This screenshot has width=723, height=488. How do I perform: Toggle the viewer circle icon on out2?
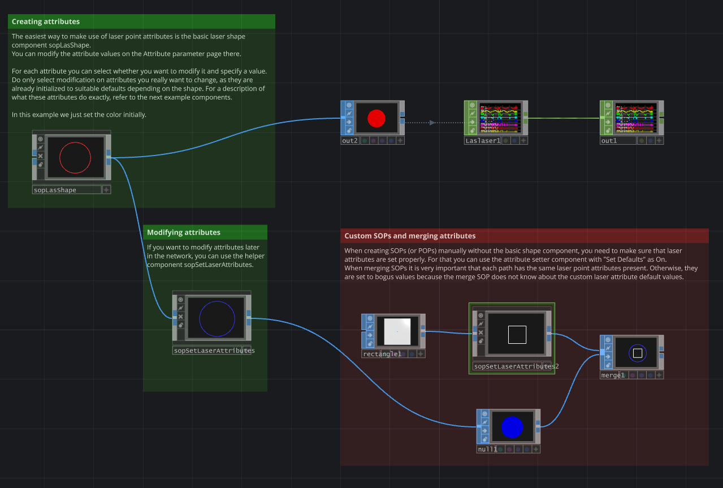[349, 105]
